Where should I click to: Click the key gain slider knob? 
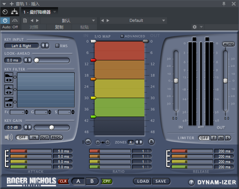(x=52, y=128)
